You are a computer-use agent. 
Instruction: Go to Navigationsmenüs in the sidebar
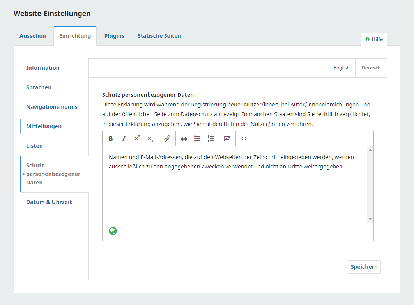point(52,107)
